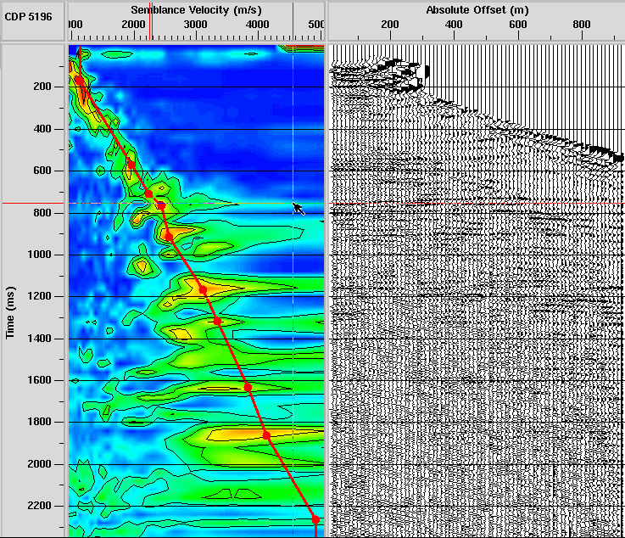
Task: Click the velocity pick near 170 ms
Action: [80, 81]
